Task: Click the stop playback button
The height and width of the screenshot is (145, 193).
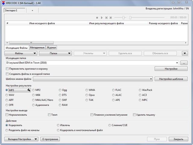Action: click(x=97, y=18)
